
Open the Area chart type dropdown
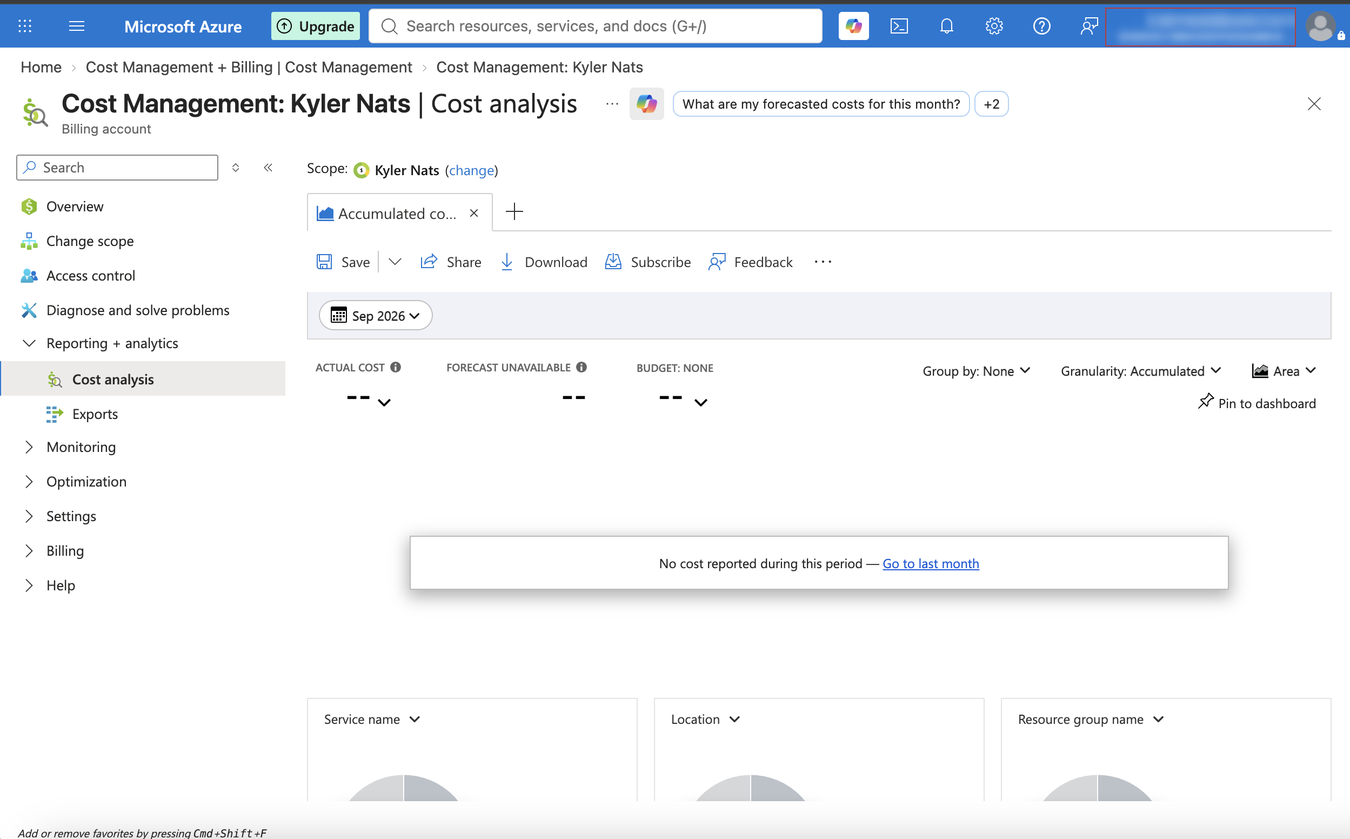[1284, 371]
